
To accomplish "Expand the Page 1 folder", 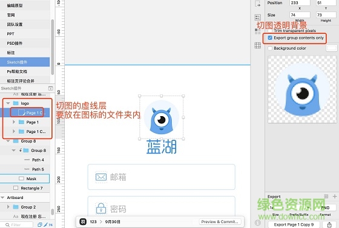I will [14, 122].
